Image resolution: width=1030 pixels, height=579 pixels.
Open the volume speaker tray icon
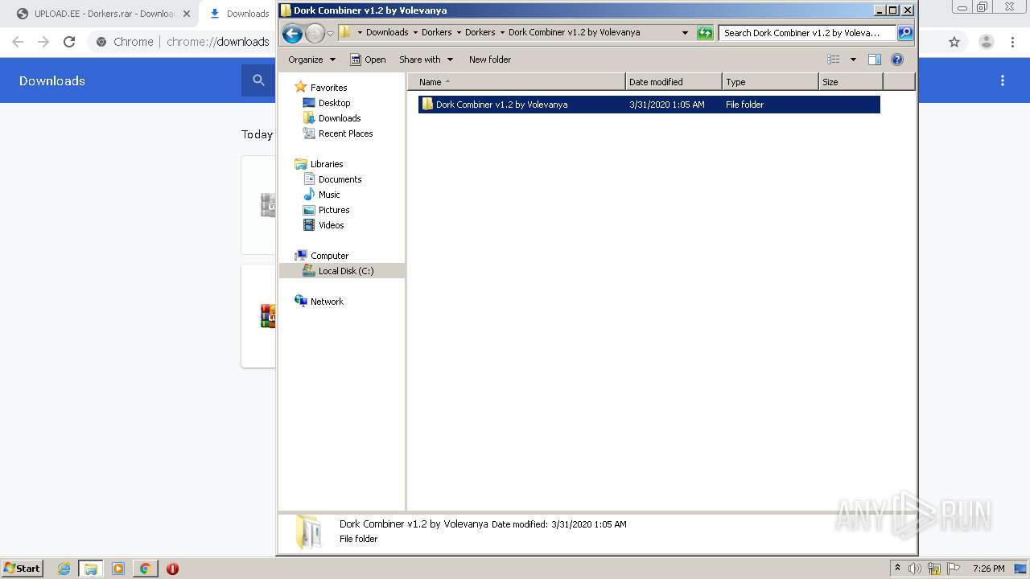click(x=915, y=569)
